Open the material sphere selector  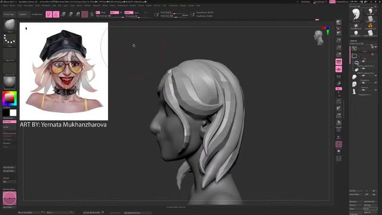click(x=10, y=83)
